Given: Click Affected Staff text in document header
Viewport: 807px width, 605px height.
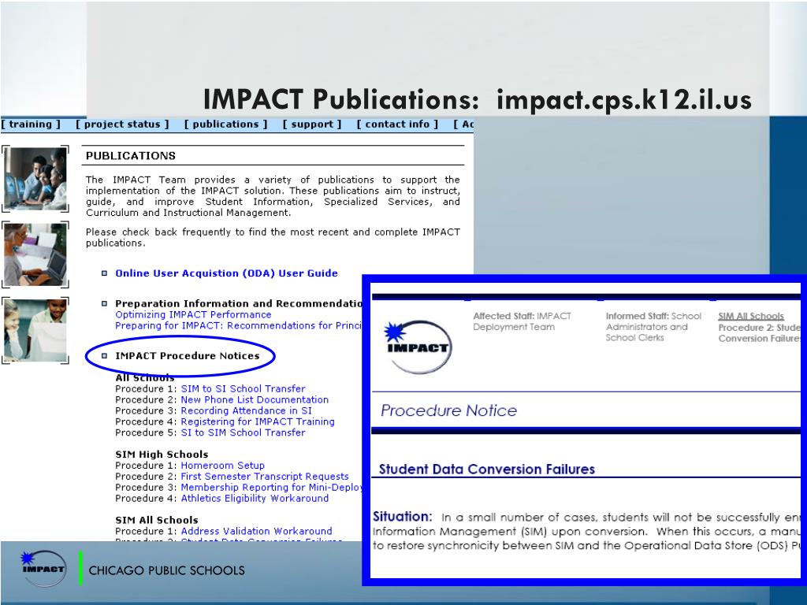Looking at the screenshot, I should (x=523, y=321).
